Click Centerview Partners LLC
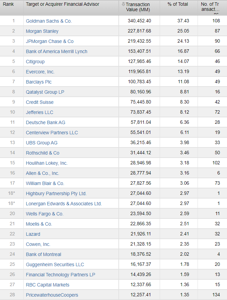Viewport: 227px width, 300px height. coord(52,133)
